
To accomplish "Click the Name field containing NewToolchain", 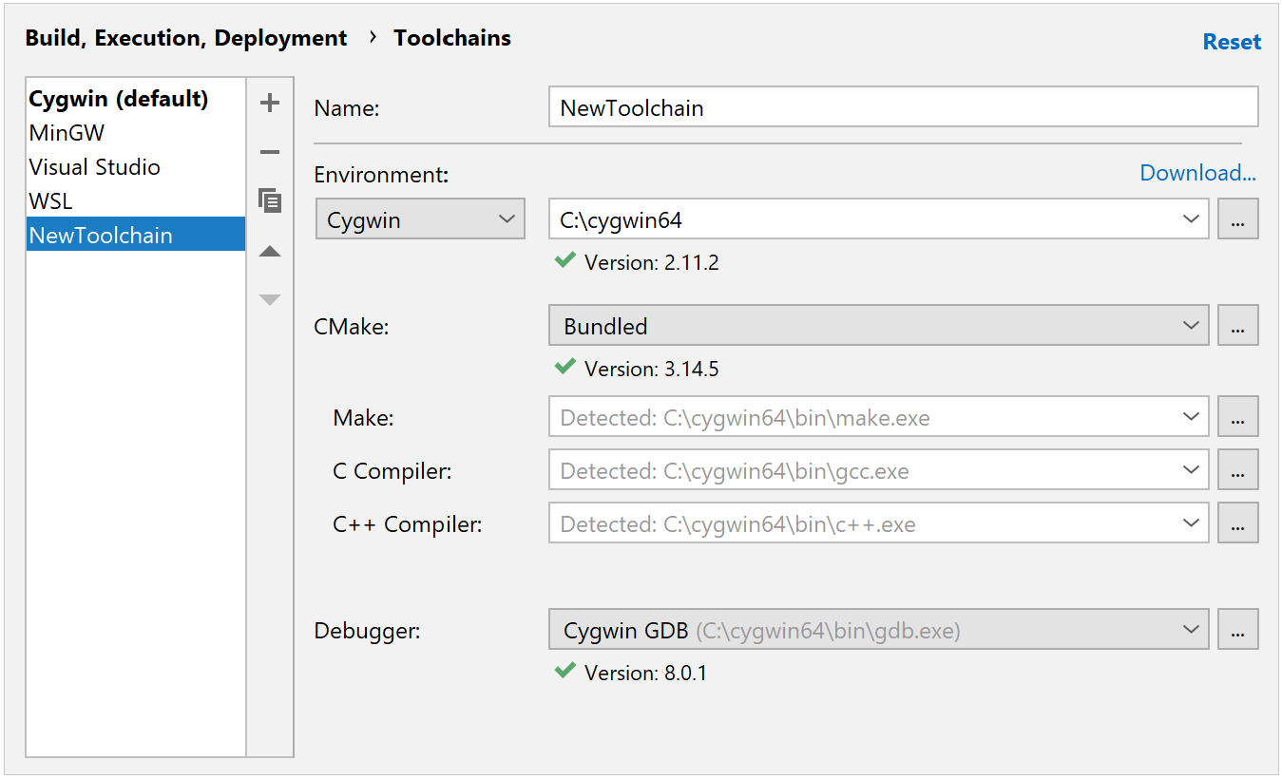I will point(904,106).
